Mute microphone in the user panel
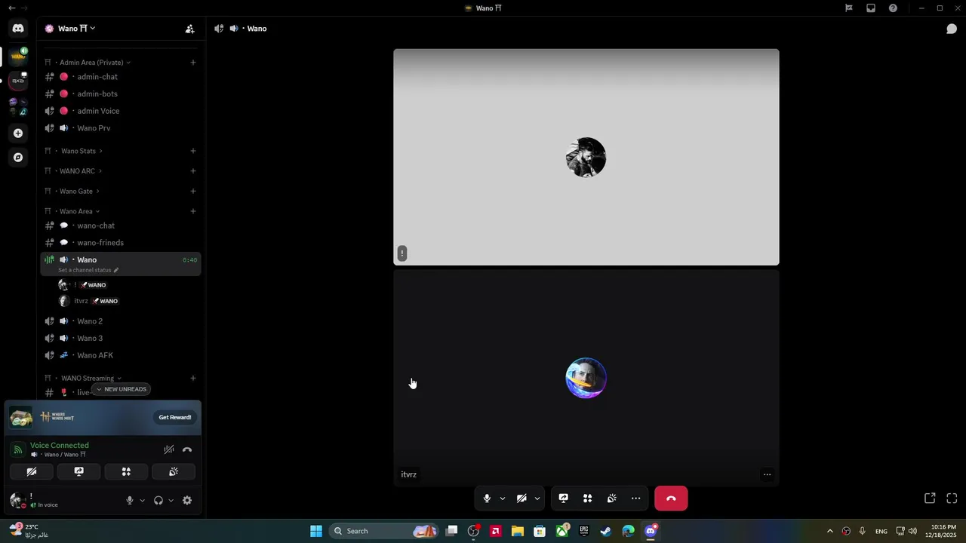966x543 pixels. [130, 500]
